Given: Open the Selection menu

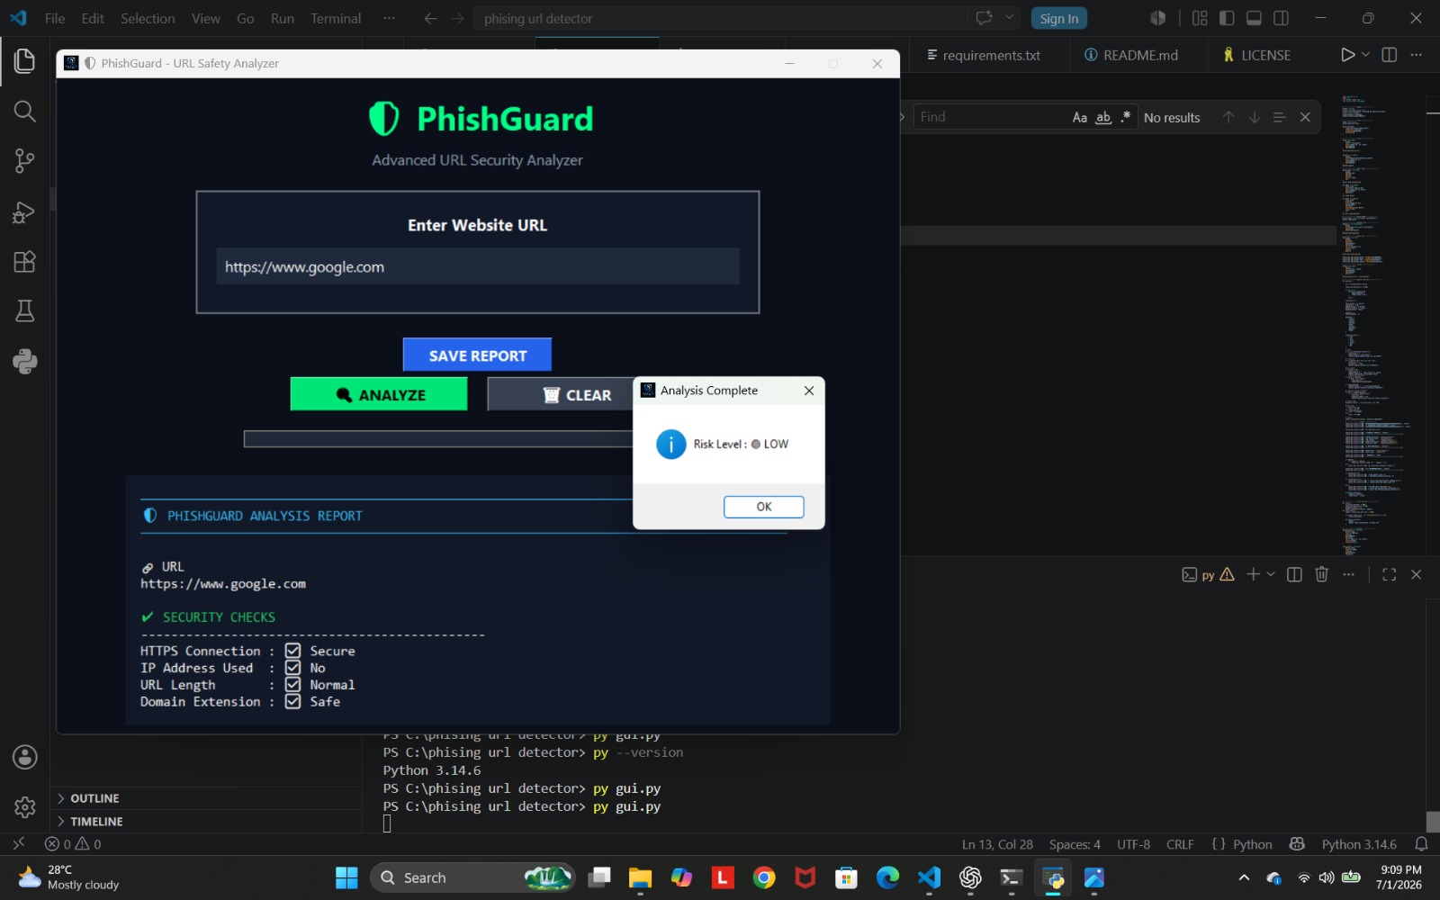Looking at the screenshot, I should pos(148,18).
